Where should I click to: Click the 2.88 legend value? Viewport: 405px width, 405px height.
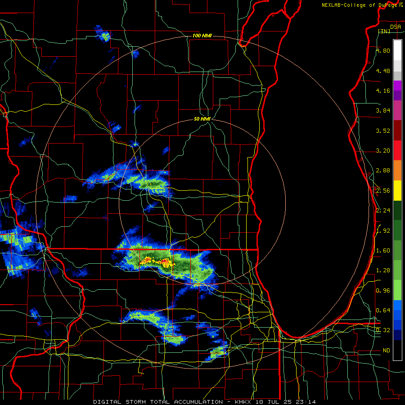click(x=383, y=171)
